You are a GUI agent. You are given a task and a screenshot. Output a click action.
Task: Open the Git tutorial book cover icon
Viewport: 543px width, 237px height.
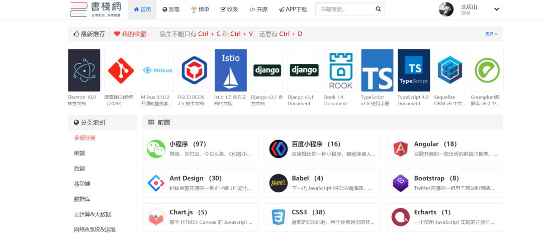coord(121,70)
